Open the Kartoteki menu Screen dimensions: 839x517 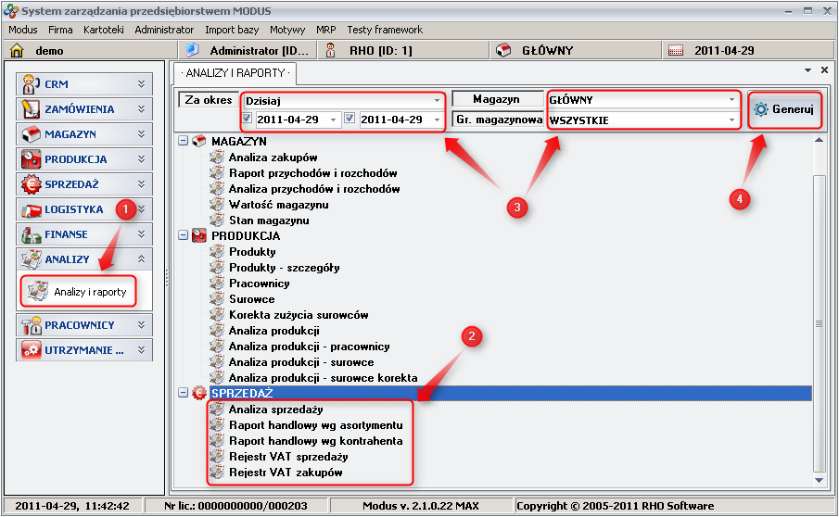click(104, 30)
